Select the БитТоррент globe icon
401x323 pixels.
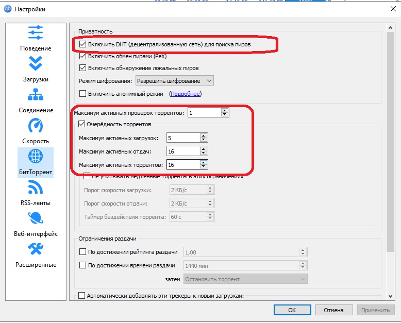point(36,157)
